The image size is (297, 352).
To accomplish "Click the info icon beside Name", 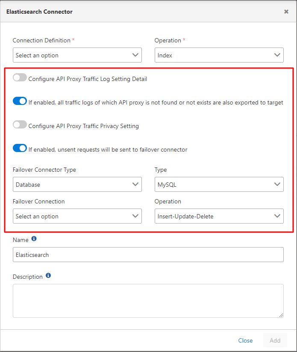I will (34, 239).
